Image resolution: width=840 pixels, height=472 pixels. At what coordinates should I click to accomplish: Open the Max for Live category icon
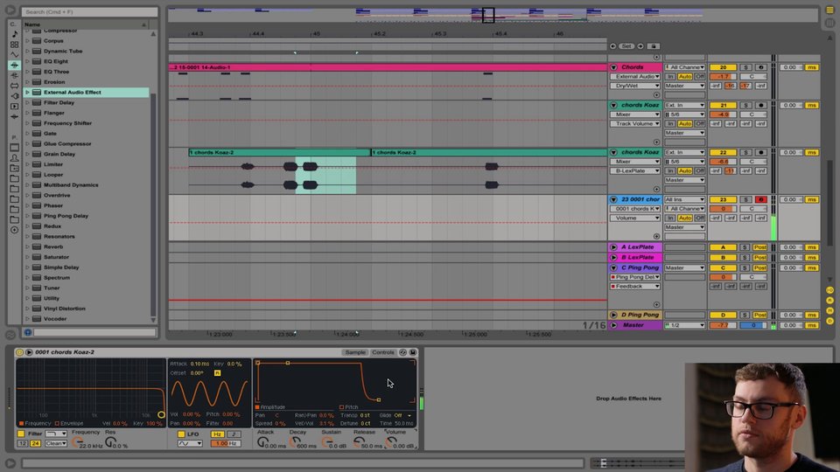[15, 86]
